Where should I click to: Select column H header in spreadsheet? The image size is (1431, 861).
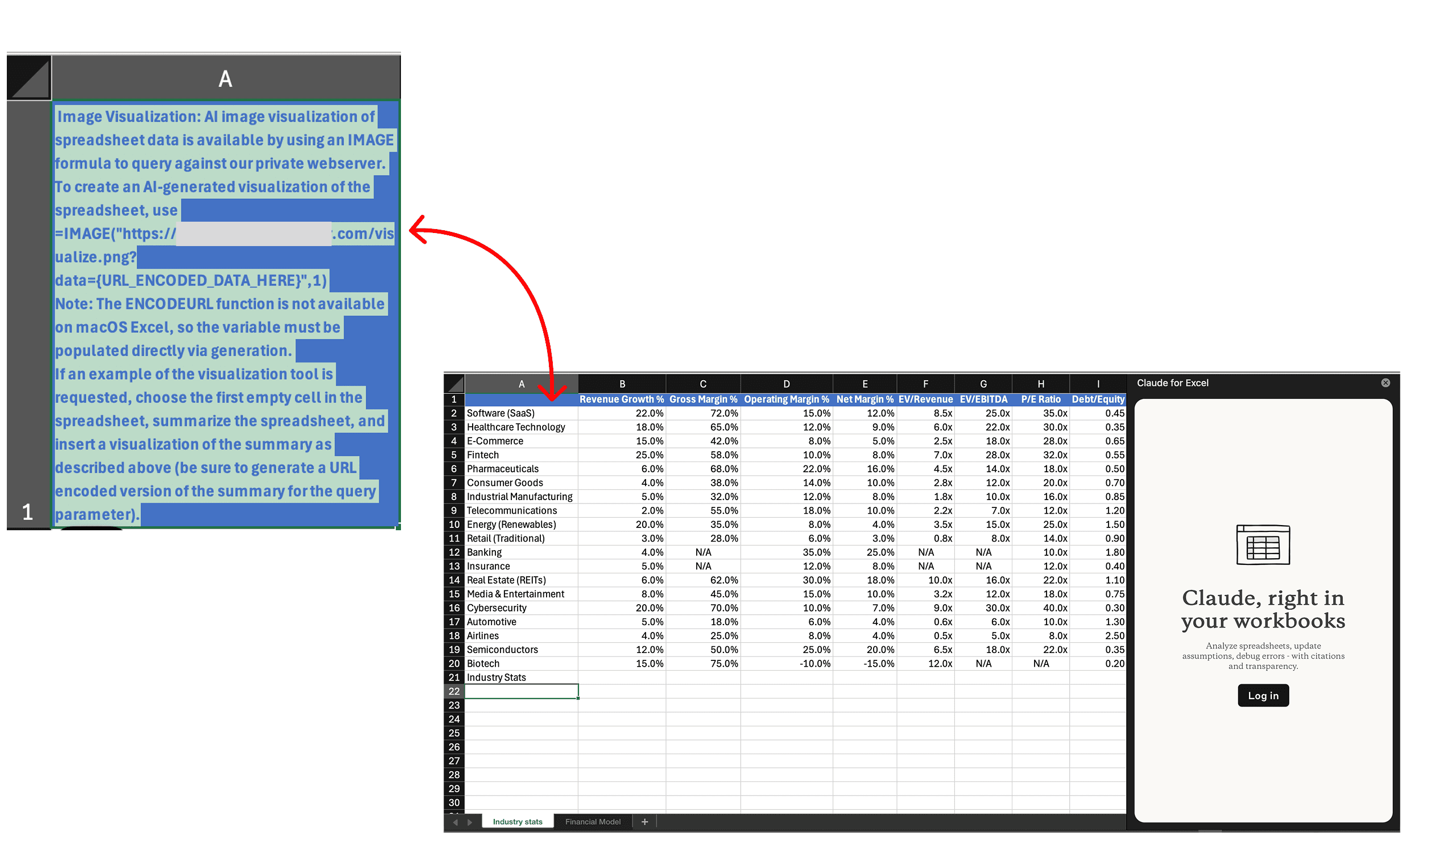(x=1040, y=384)
